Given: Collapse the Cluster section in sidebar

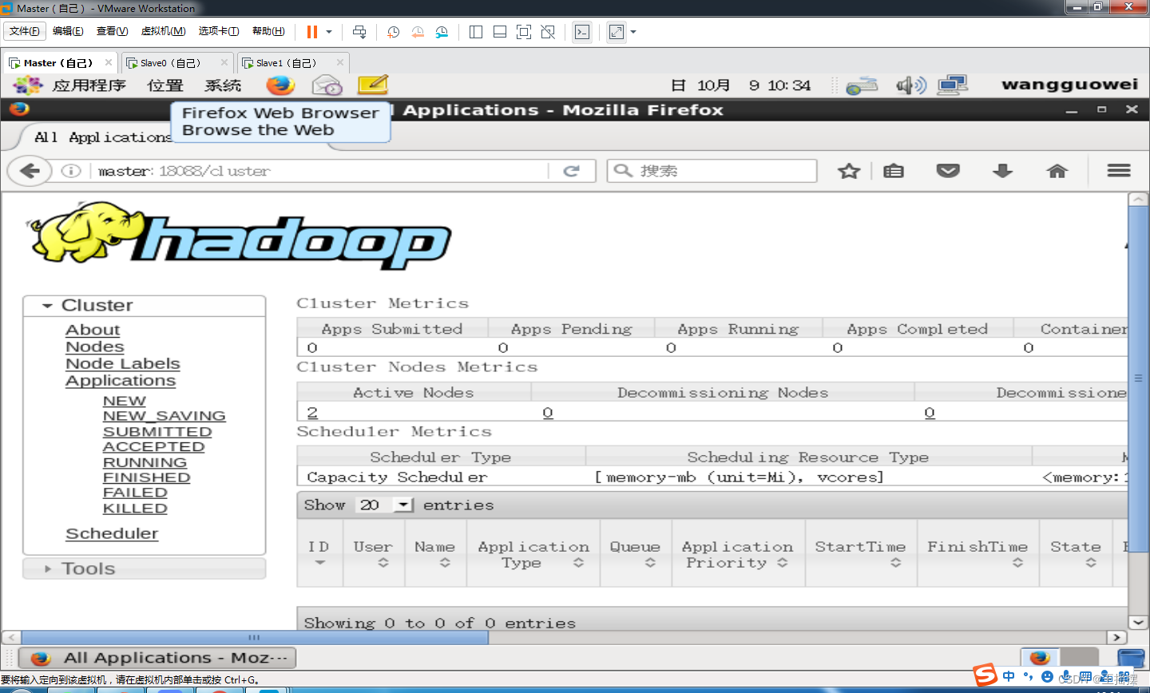Looking at the screenshot, I should (145, 306).
